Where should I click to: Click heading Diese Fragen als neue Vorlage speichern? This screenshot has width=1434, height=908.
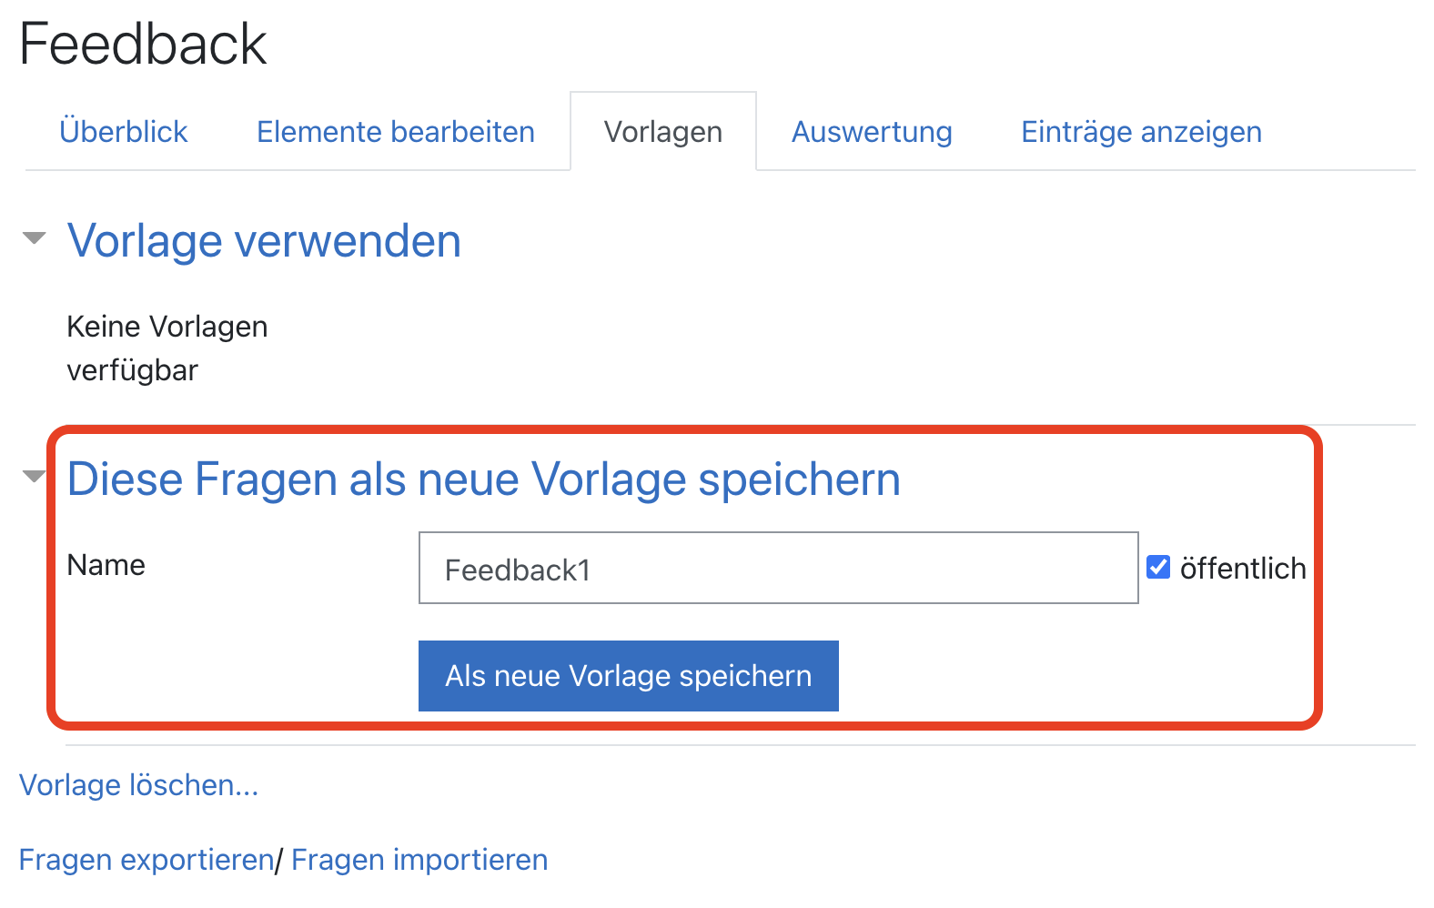pyautogui.click(x=483, y=479)
